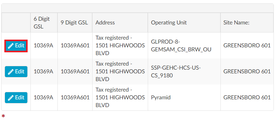Click pencil icon in second Edit button
The width and height of the screenshot is (276, 121).
11,72
